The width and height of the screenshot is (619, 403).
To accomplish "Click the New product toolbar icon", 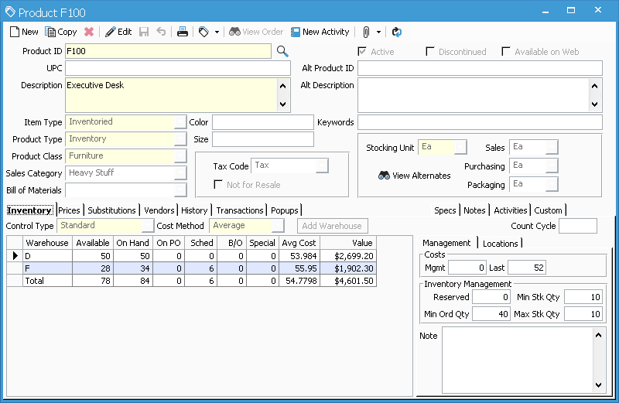I will tap(15, 32).
